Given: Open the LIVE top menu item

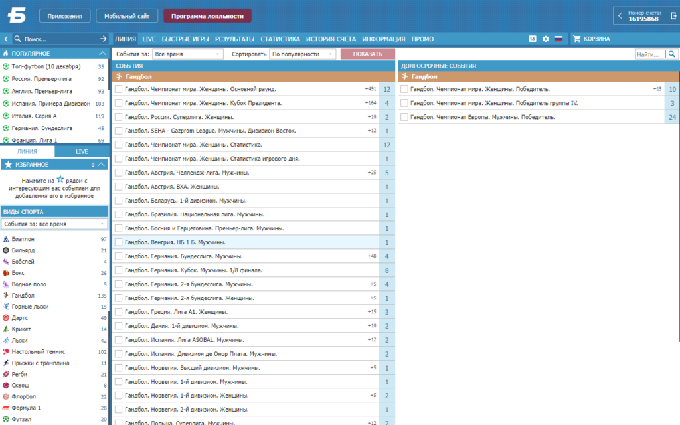Looking at the screenshot, I should click(x=149, y=39).
